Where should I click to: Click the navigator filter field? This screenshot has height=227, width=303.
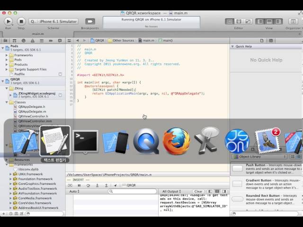[x=45, y=214]
